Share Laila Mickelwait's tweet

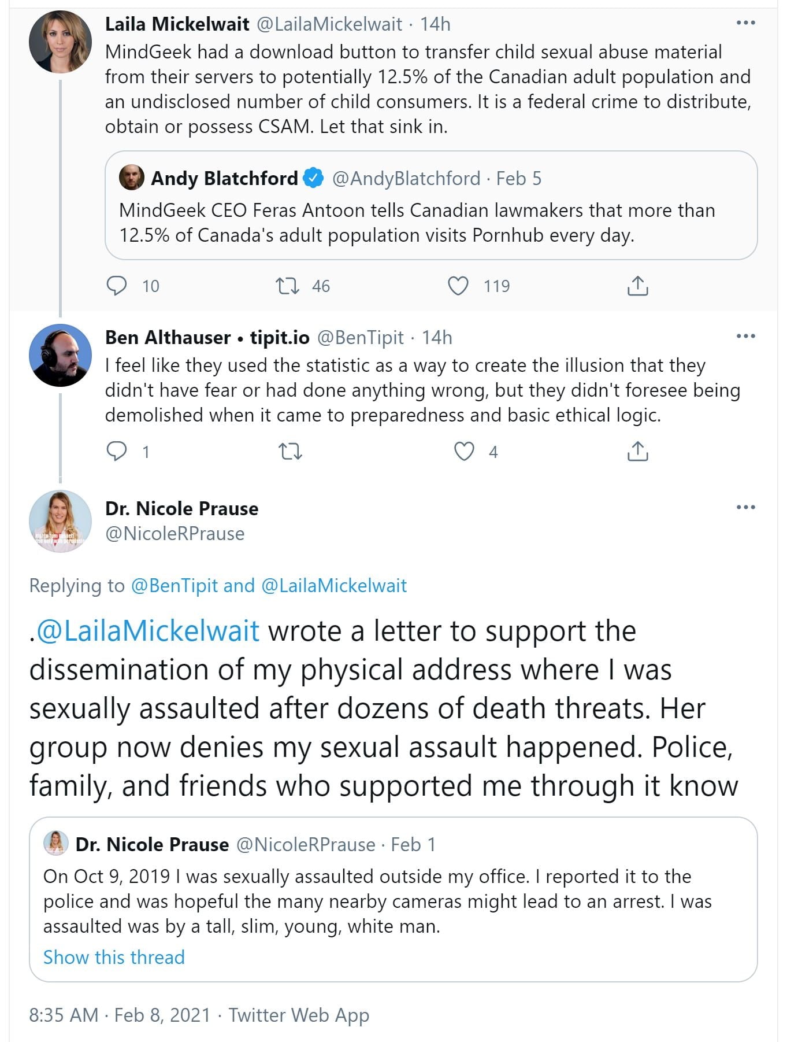click(637, 286)
